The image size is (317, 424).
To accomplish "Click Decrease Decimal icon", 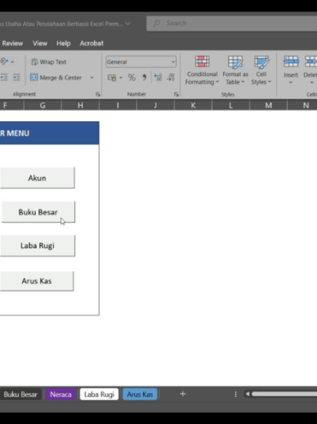I will click(x=171, y=78).
